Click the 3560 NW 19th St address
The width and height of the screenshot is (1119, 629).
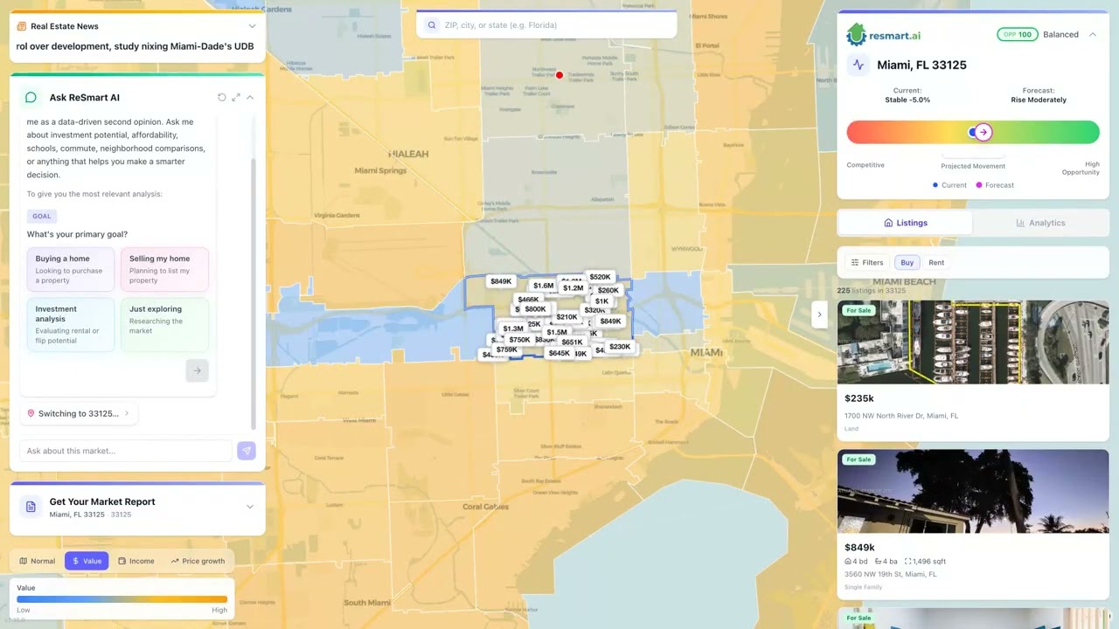coord(891,574)
